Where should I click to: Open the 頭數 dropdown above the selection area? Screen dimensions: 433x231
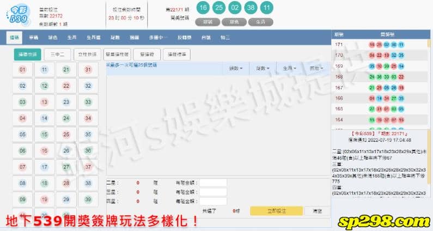(x=236, y=68)
